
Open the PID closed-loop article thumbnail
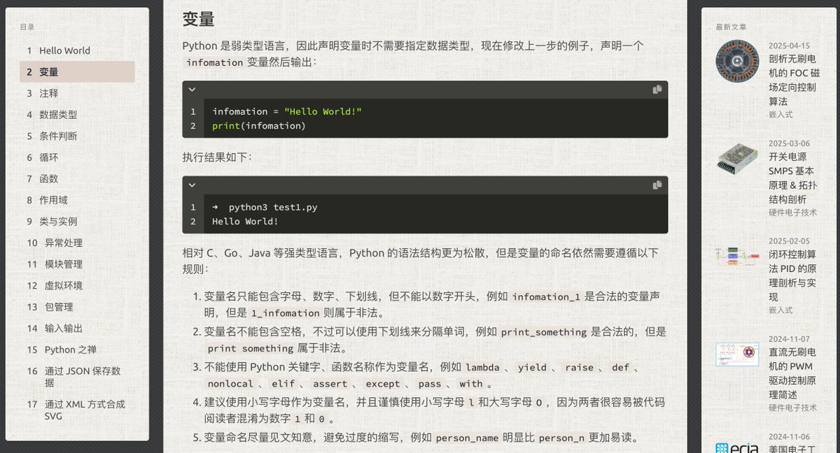pos(737,256)
